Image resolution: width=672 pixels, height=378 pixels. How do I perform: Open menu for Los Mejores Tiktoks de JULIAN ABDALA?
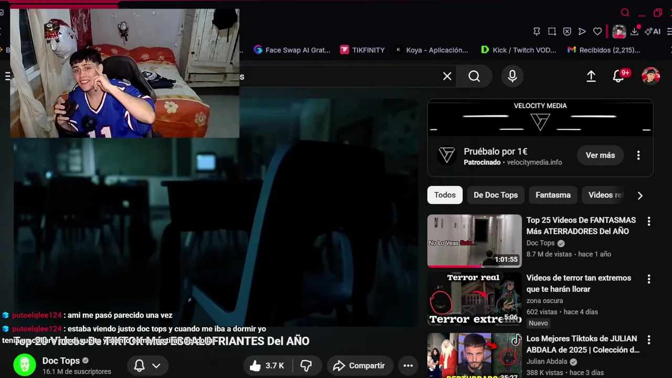tap(649, 340)
